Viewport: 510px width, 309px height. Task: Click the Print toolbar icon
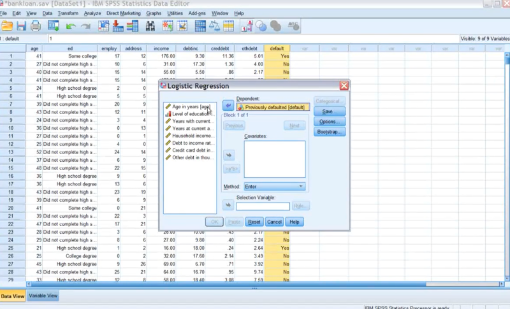click(x=36, y=26)
